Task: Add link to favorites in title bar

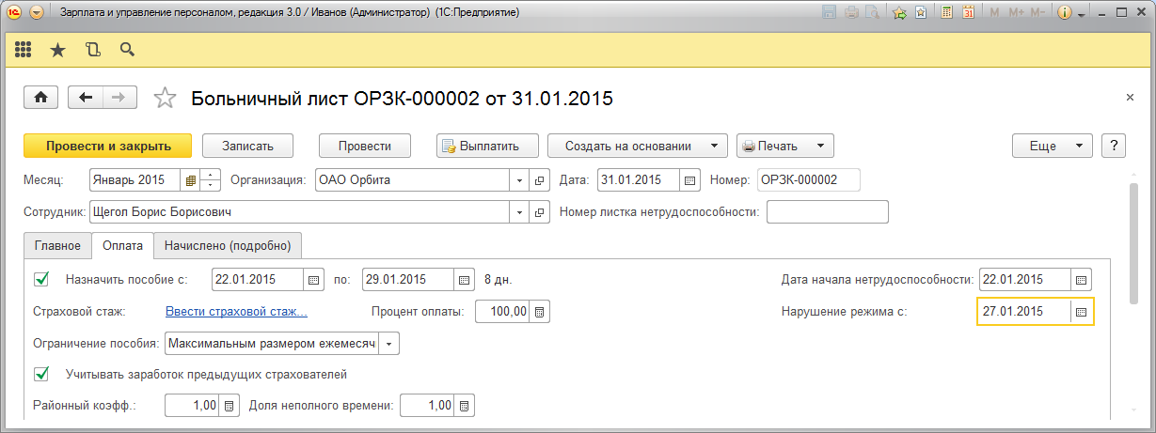Action: pos(900,13)
